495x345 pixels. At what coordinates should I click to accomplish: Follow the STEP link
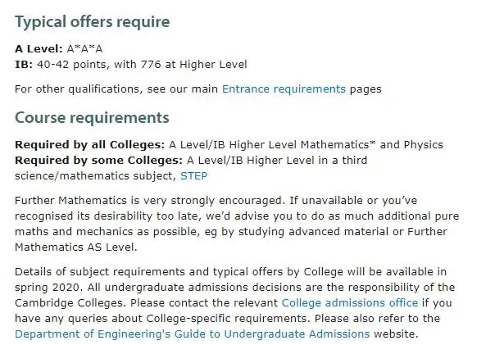pyautogui.click(x=194, y=176)
